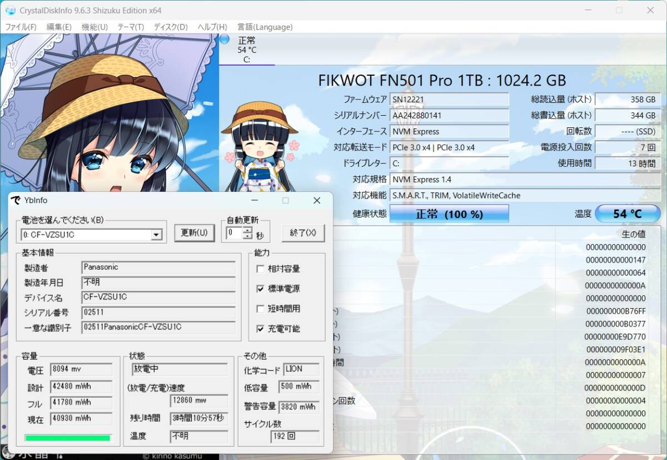Increase the auto-update seconds spinner
Screen dimensions: 667x460
(248, 230)
